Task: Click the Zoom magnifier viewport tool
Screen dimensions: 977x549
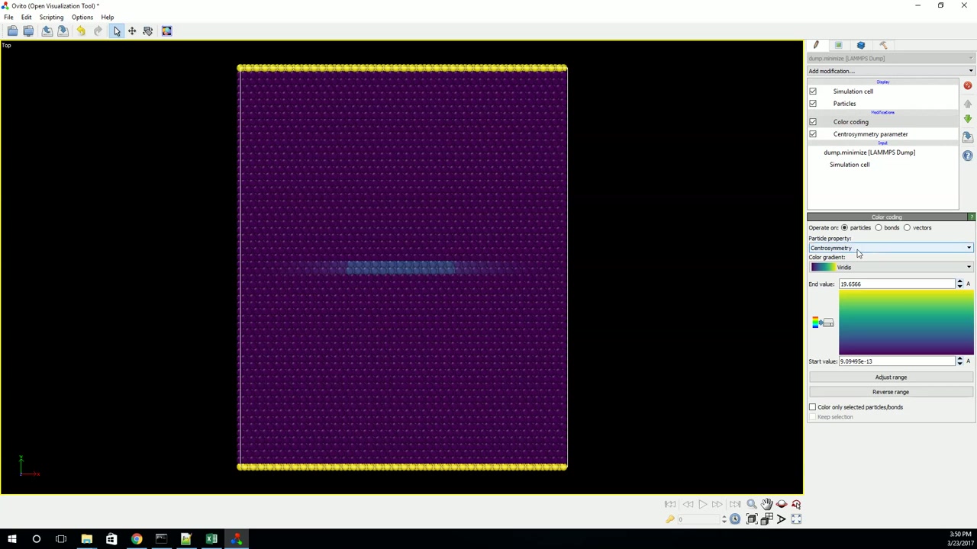Action: coord(751,504)
